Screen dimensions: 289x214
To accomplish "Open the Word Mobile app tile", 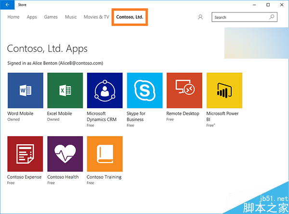I will pos(25,90).
